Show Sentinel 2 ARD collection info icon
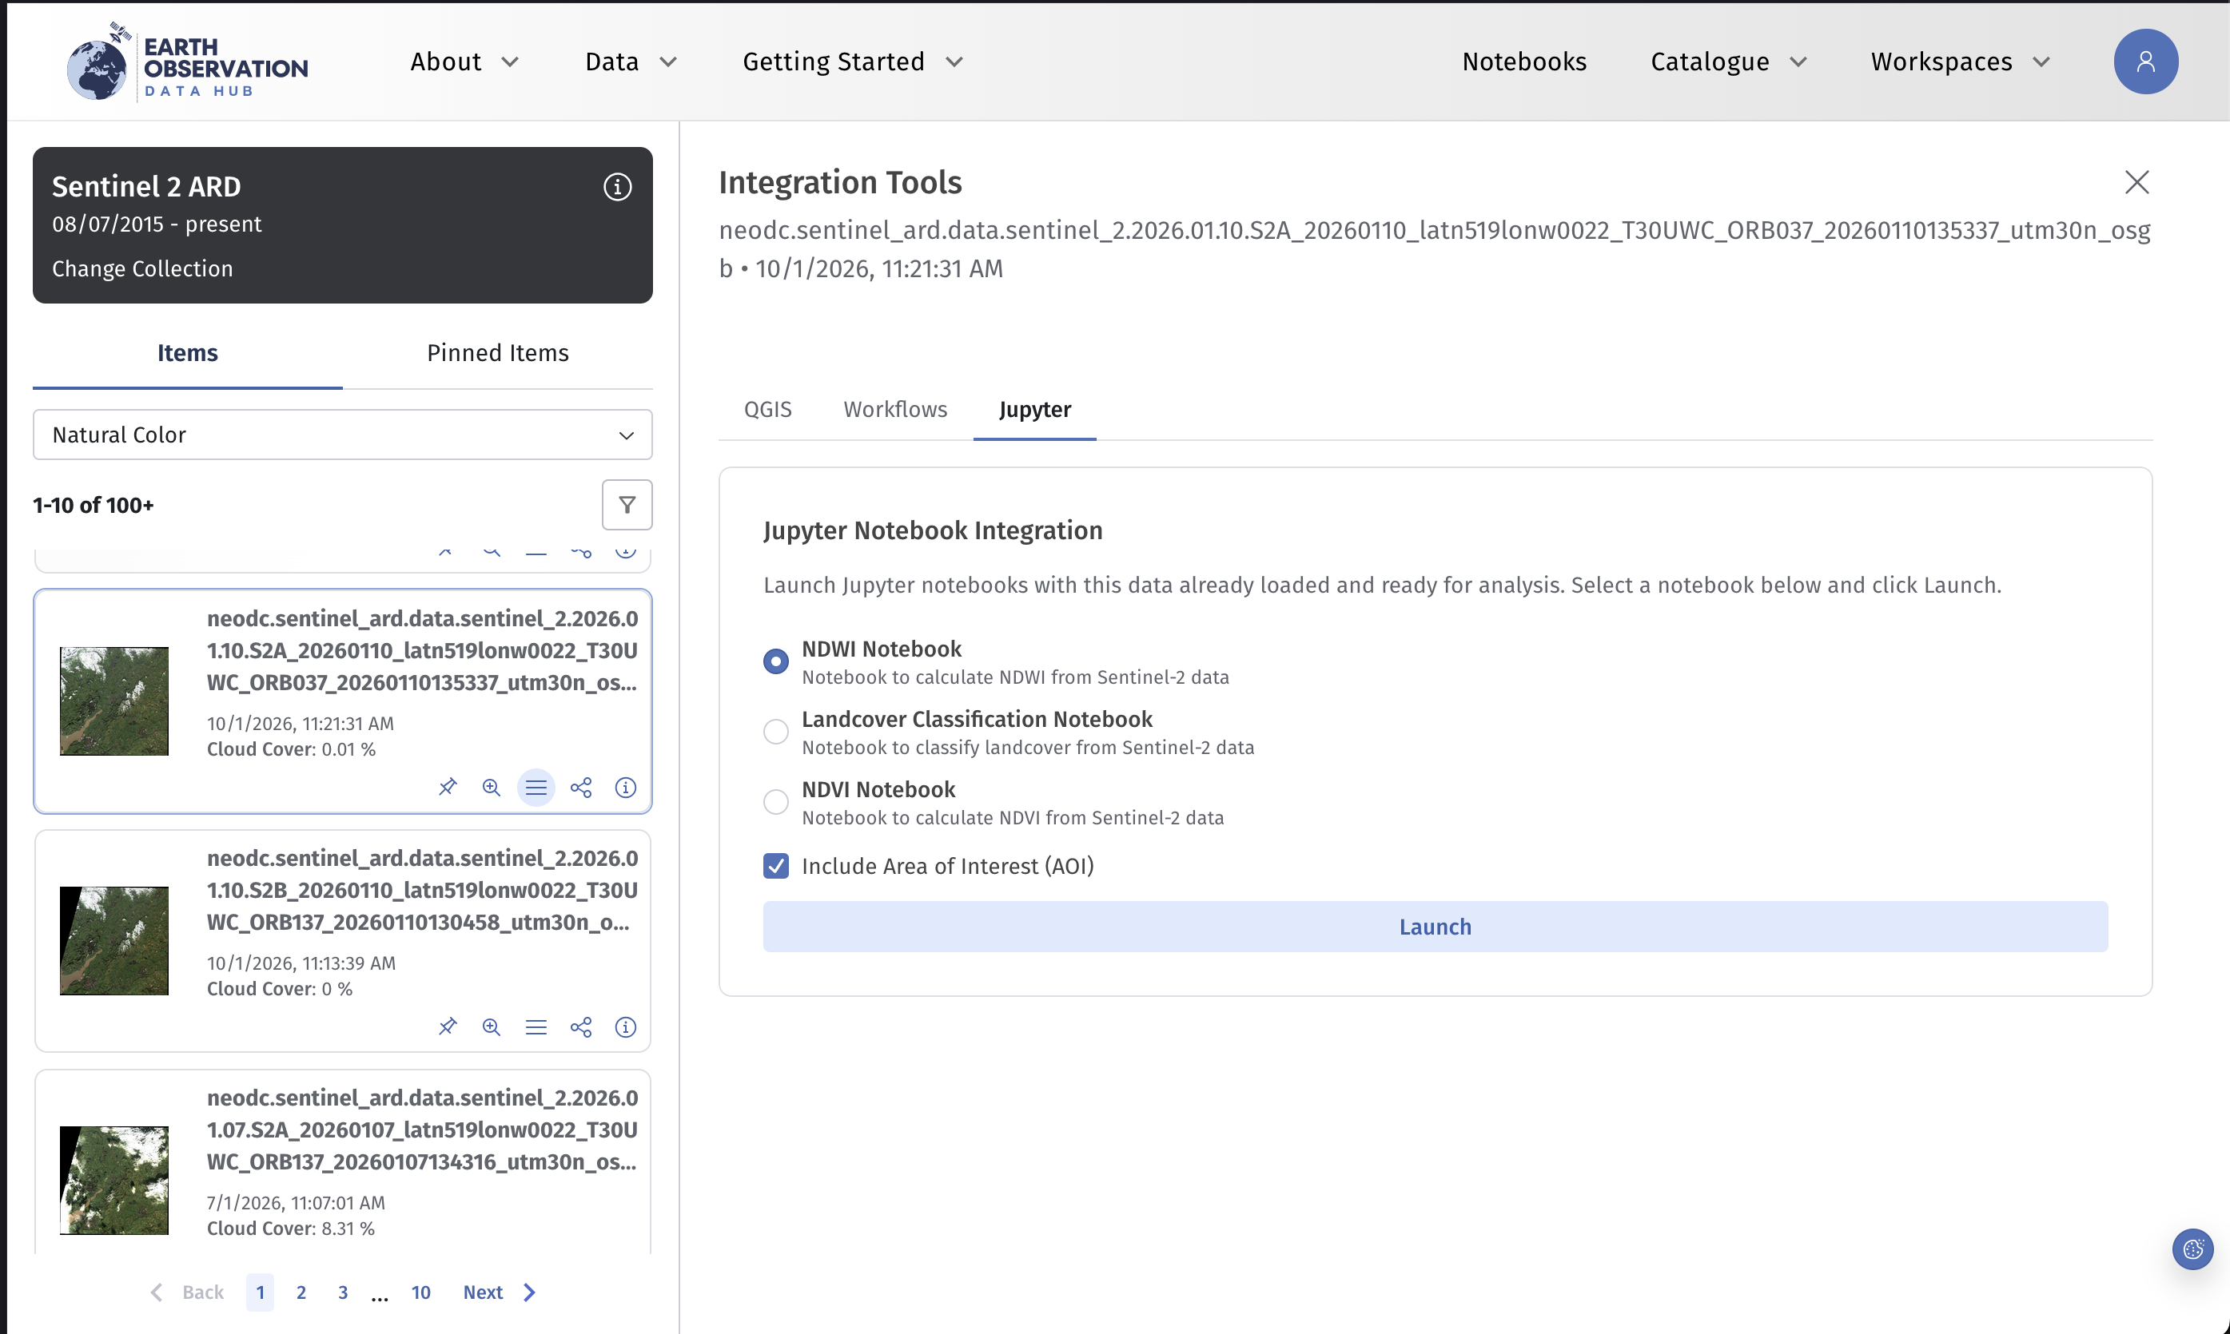 click(x=617, y=187)
